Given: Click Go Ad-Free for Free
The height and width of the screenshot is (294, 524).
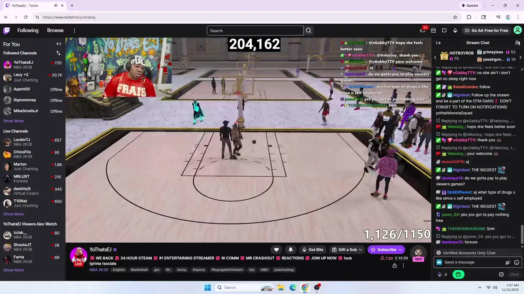Looking at the screenshot, I should [x=486, y=31].
